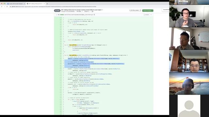Select participant tile with placeholder avatar

point(189,106)
